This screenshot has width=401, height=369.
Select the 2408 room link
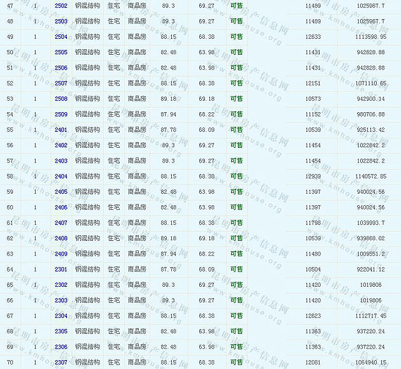click(x=61, y=238)
